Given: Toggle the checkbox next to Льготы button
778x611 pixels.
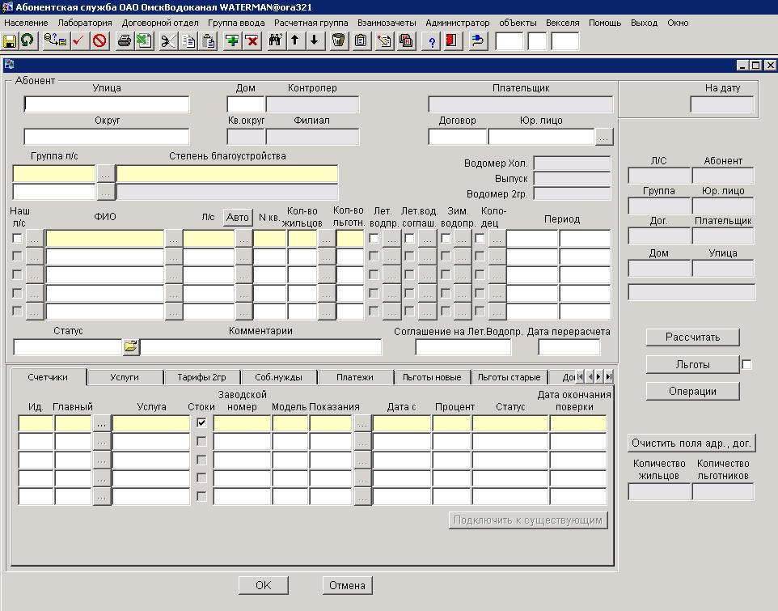Looking at the screenshot, I should (746, 365).
